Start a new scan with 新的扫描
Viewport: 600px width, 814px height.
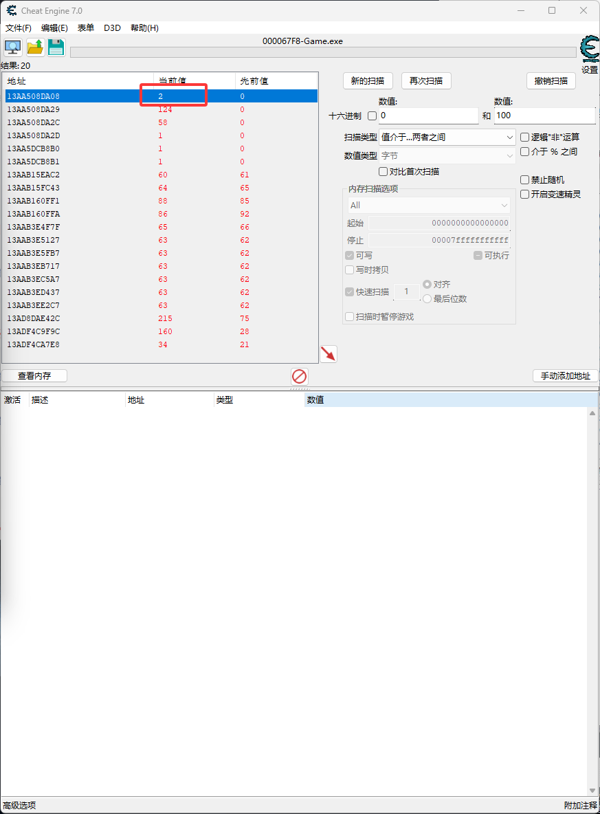[368, 81]
